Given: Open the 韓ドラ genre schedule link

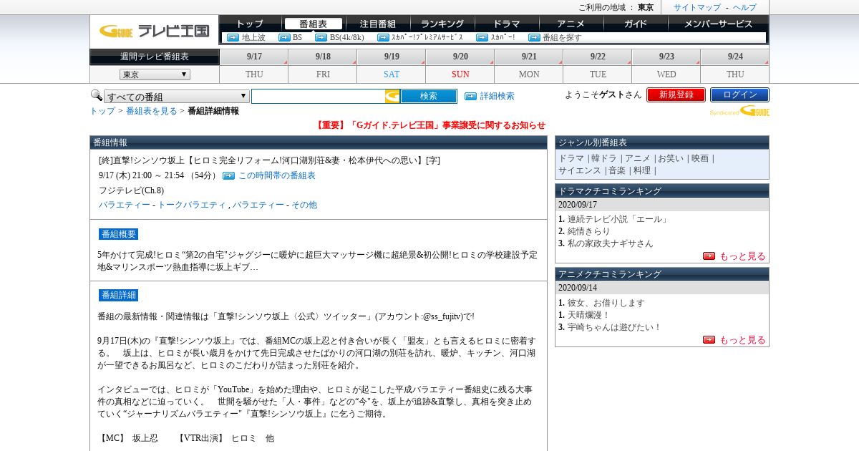Looking at the screenshot, I should (x=603, y=158).
